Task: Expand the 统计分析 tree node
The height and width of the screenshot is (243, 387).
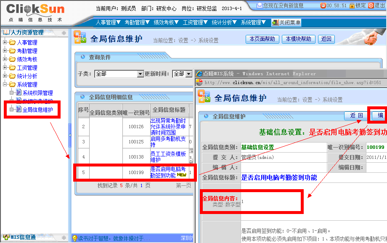Action: click(5, 76)
